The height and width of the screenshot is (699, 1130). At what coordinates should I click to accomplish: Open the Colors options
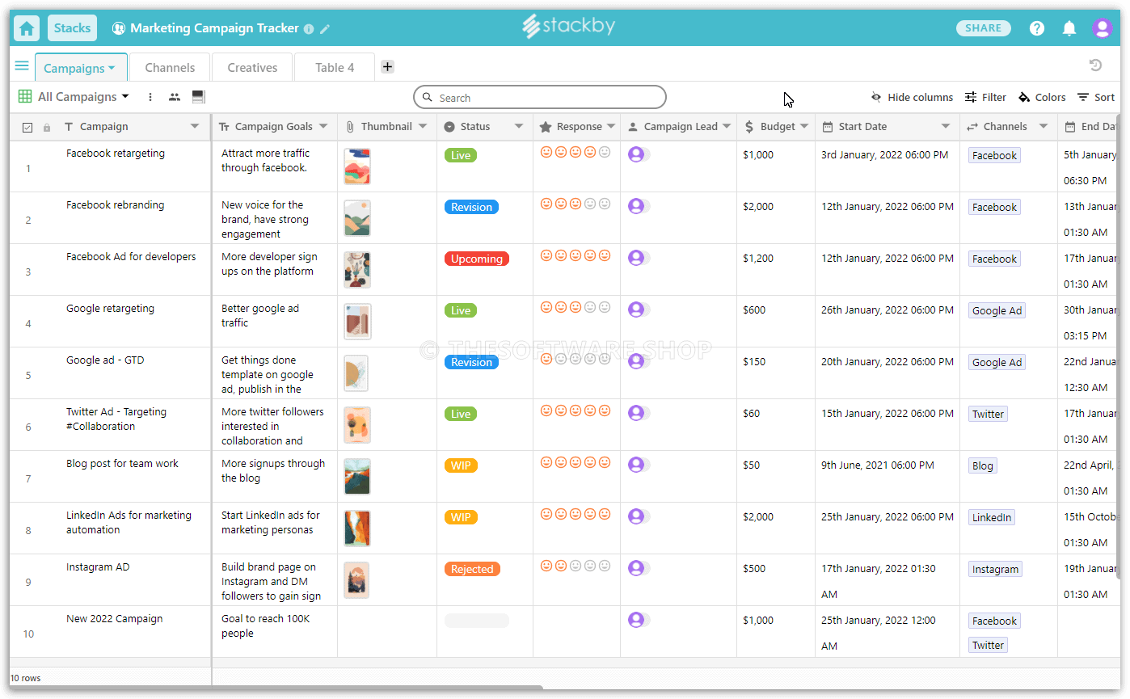point(1042,97)
